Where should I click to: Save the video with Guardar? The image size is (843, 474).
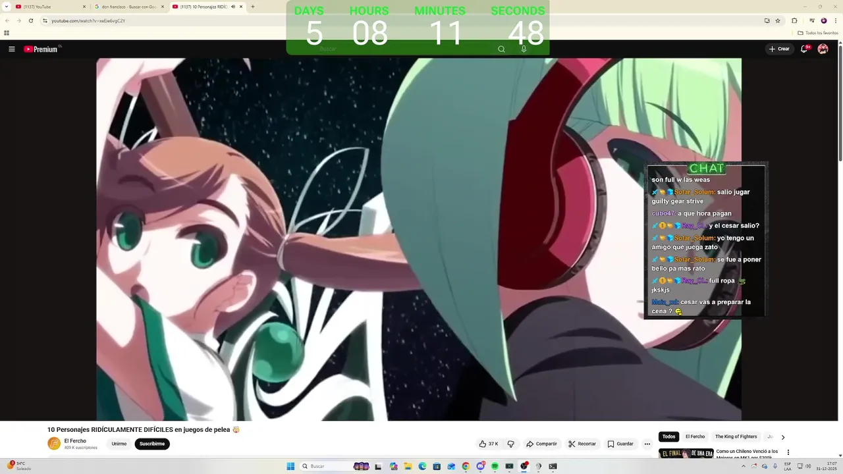[x=620, y=444]
